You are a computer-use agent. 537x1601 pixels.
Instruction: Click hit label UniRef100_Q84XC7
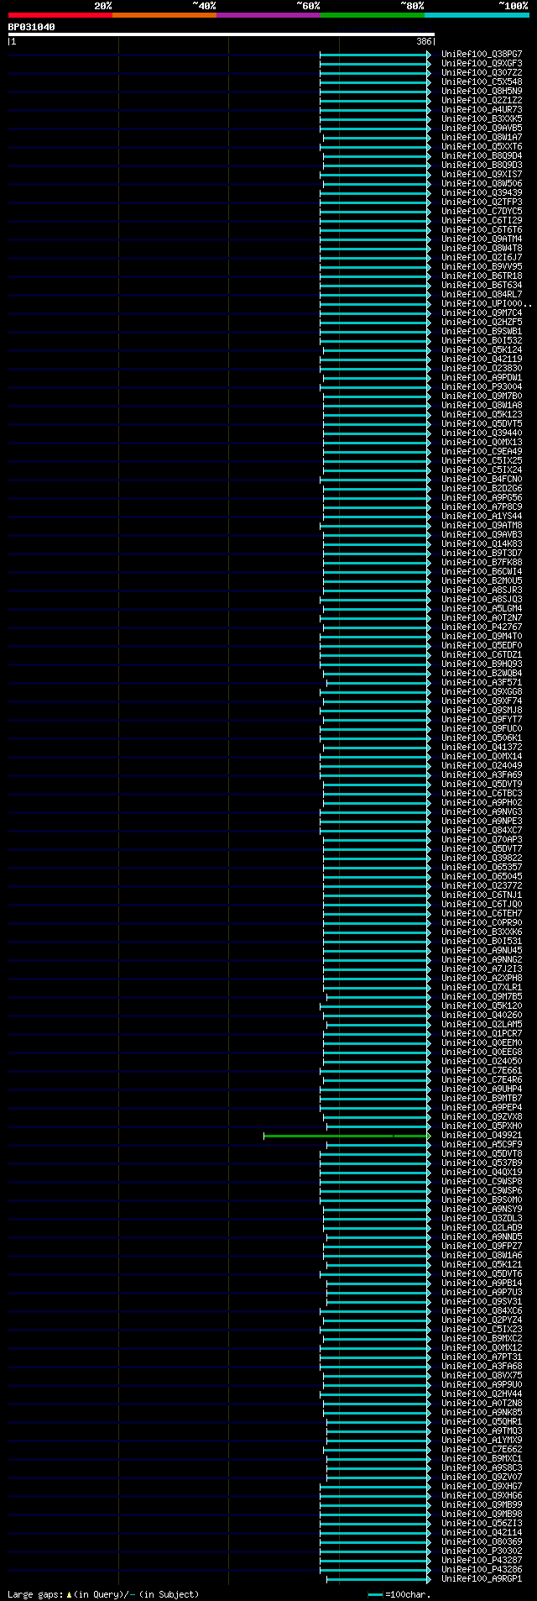coord(482,830)
